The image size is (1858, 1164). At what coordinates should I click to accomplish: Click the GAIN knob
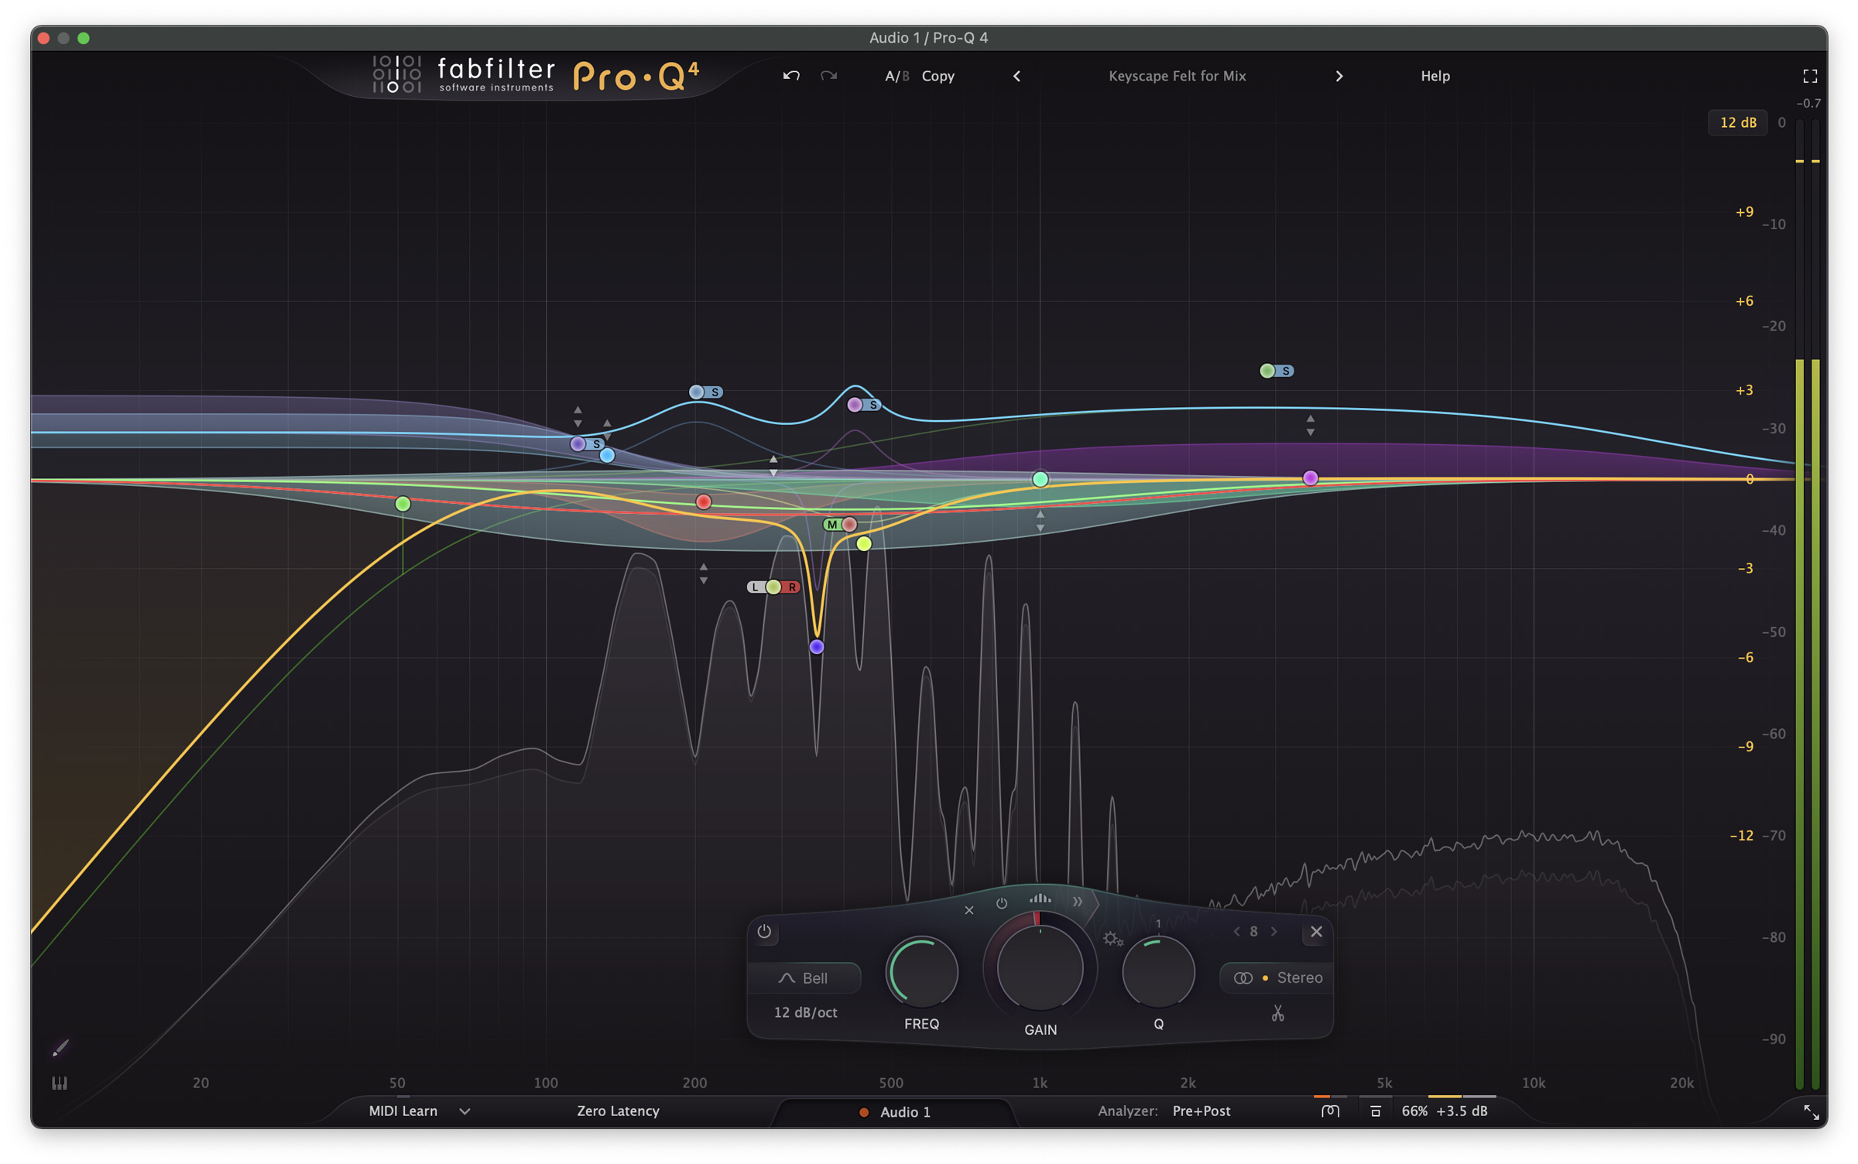click(1040, 967)
